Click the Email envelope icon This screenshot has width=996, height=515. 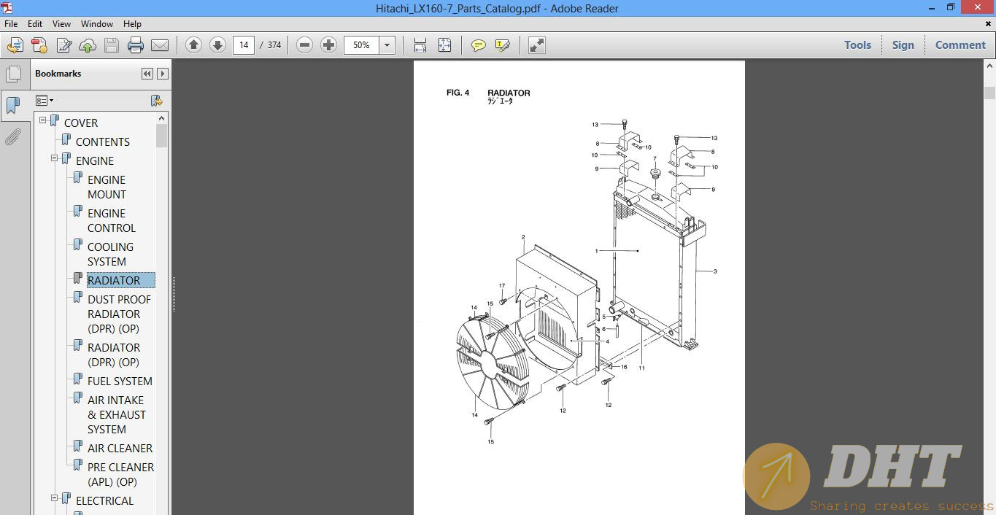click(160, 45)
